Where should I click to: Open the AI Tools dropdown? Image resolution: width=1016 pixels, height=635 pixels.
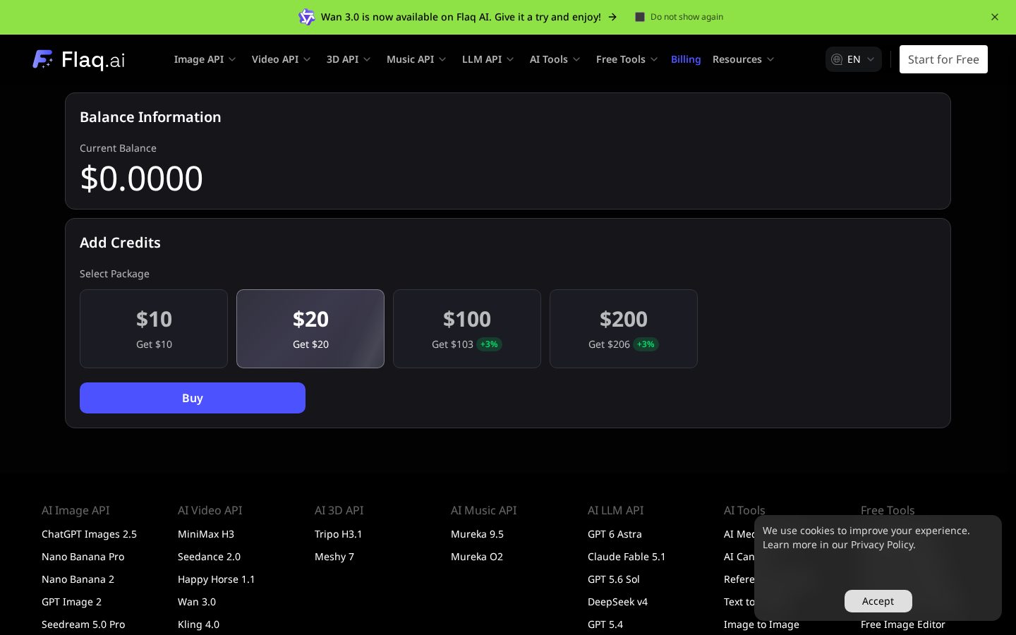(x=555, y=59)
